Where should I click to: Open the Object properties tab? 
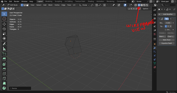[155, 44]
